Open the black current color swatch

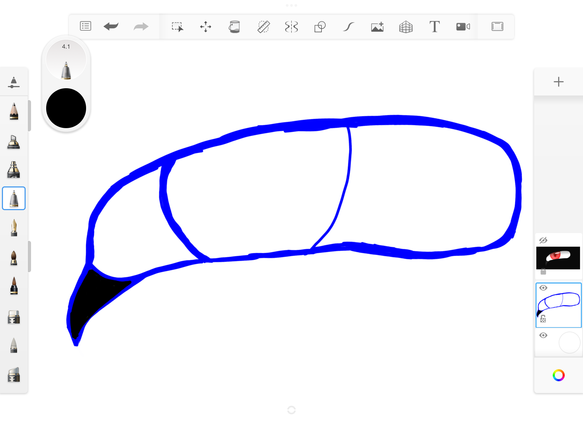point(66,108)
